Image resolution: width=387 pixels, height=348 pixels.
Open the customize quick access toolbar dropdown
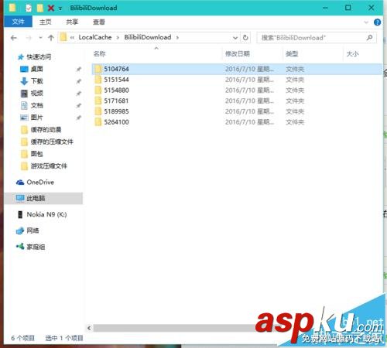pos(60,9)
